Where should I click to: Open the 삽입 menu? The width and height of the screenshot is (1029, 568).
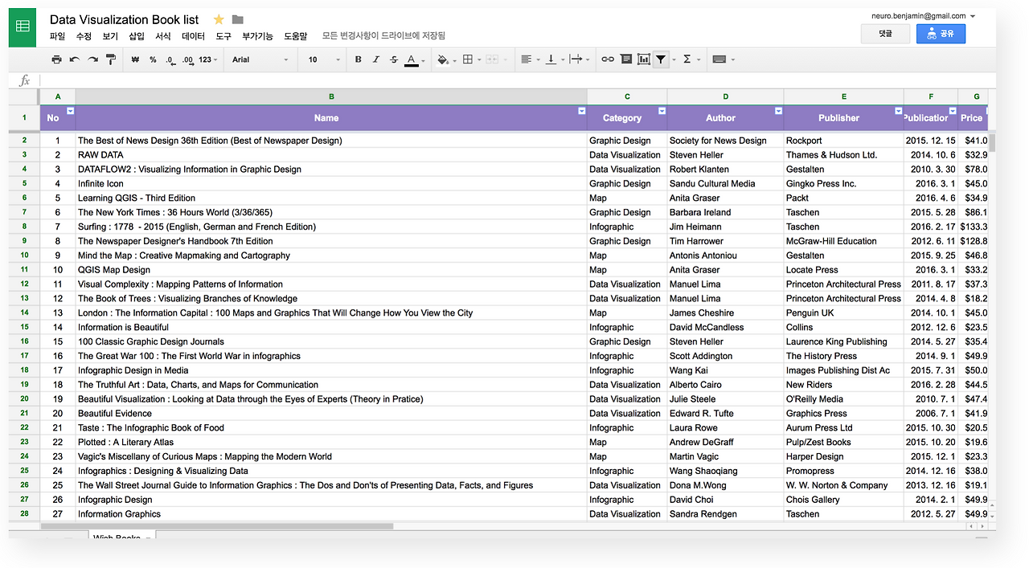(137, 36)
